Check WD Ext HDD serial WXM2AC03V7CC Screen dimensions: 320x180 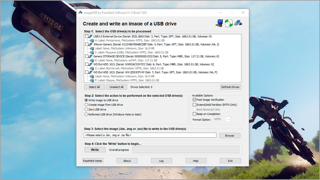coord(87,64)
